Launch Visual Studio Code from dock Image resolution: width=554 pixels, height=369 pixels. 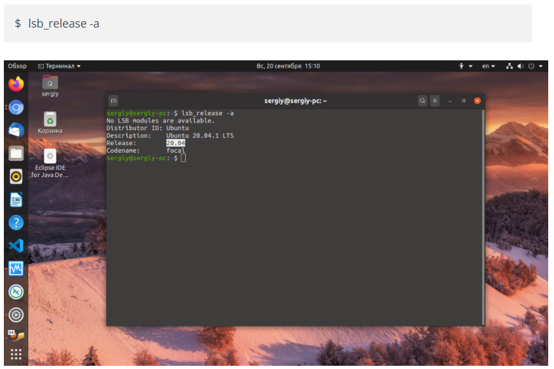pos(16,246)
